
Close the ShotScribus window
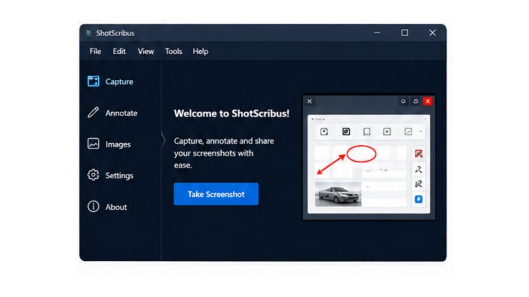[x=432, y=33]
